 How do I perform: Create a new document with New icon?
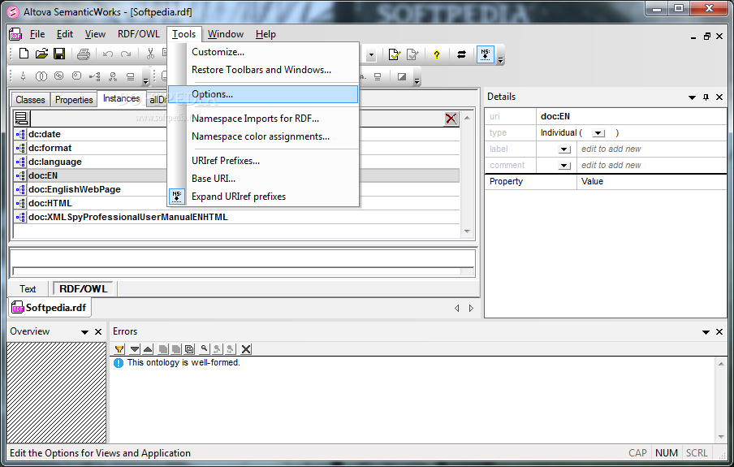click(24, 54)
